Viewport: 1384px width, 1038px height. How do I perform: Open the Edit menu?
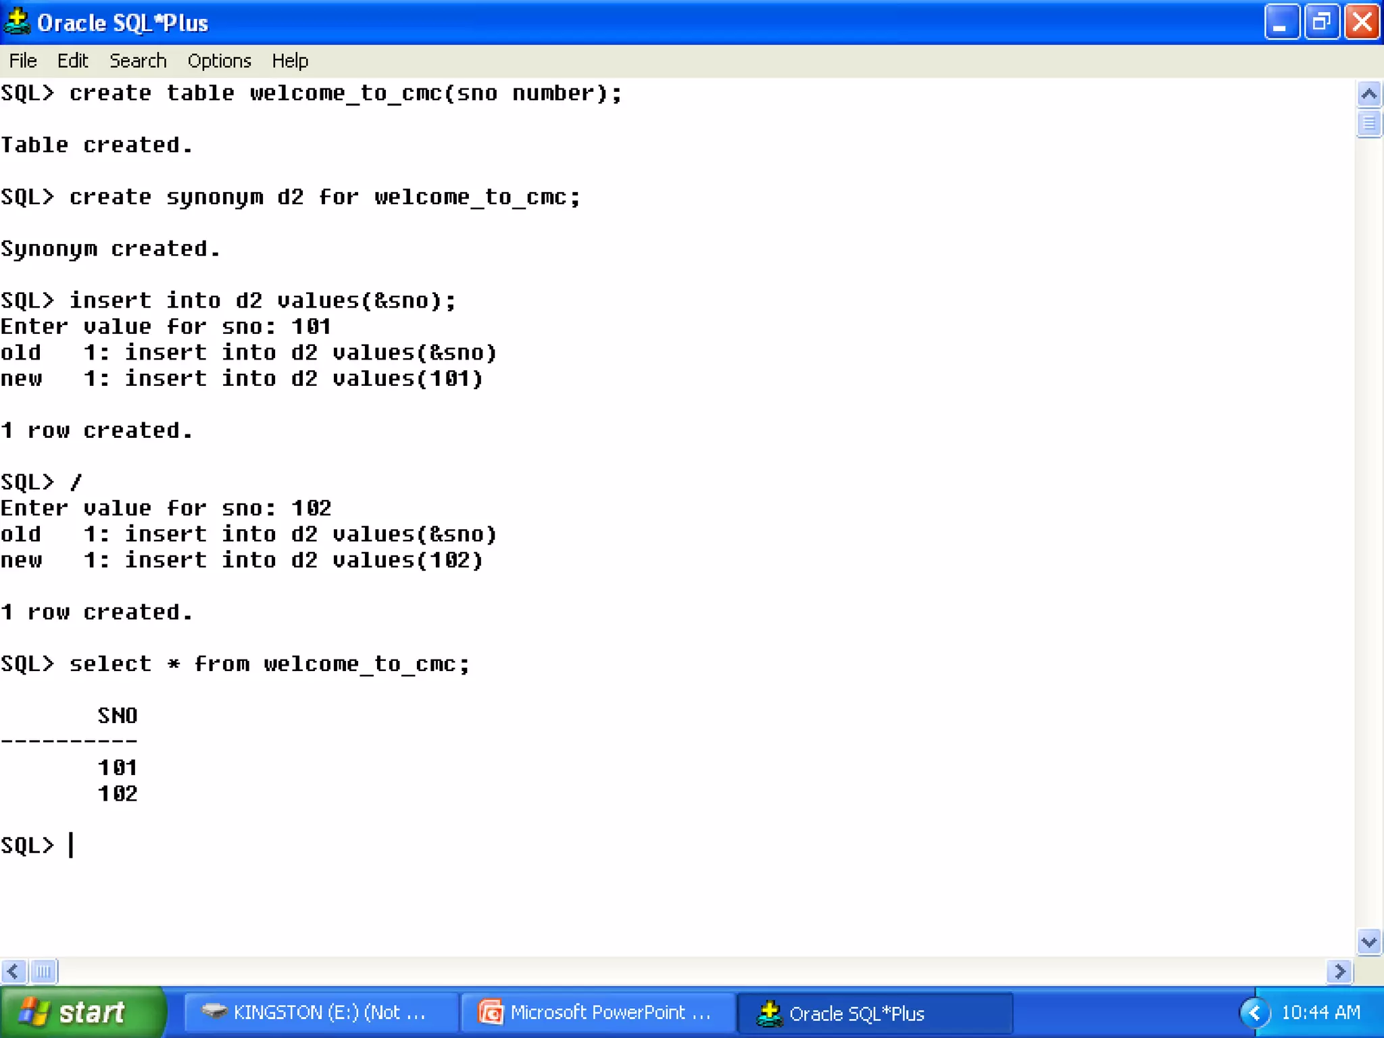tap(72, 61)
